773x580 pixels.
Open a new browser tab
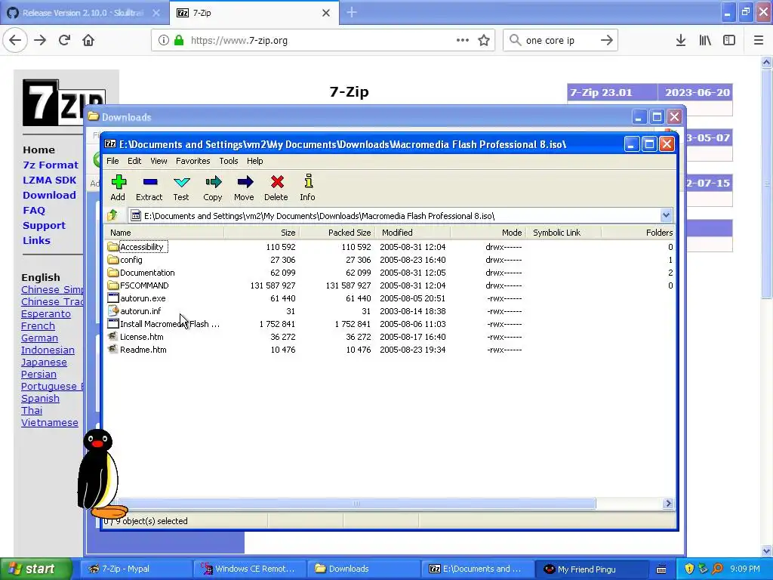pyautogui.click(x=352, y=13)
